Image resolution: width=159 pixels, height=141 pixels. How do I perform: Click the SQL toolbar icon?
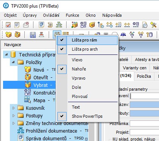(x=123, y=35)
